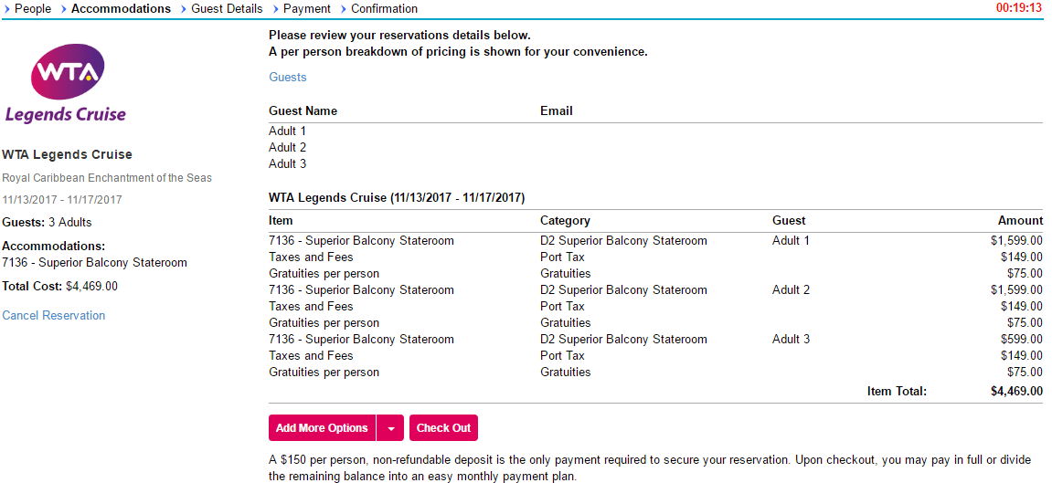Select the Adult 3 guest row
Screen dimensions: 1052x483
[x=288, y=164]
